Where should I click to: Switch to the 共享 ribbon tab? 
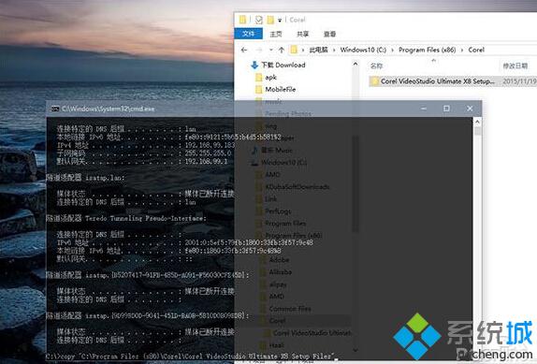pyautogui.click(x=303, y=34)
